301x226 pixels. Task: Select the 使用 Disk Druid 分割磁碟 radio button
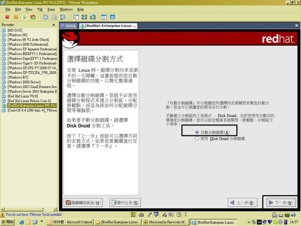click(x=197, y=138)
